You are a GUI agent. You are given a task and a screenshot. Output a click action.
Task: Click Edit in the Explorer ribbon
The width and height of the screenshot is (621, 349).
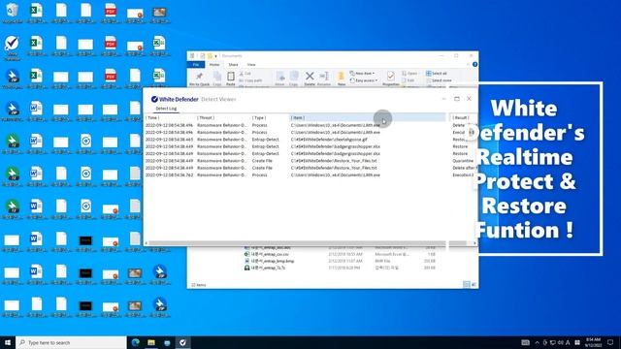click(x=408, y=80)
